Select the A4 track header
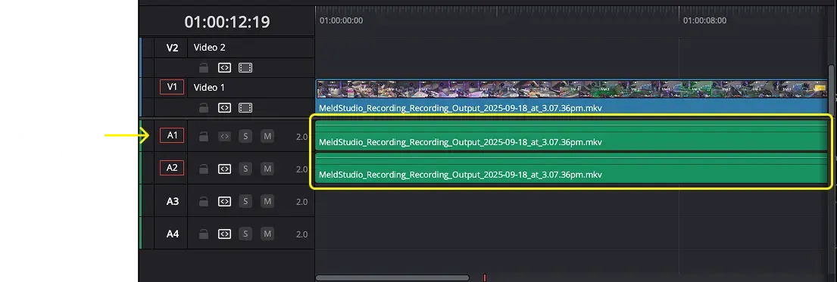The height and width of the screenshot is (282, 837). [173, 234]
